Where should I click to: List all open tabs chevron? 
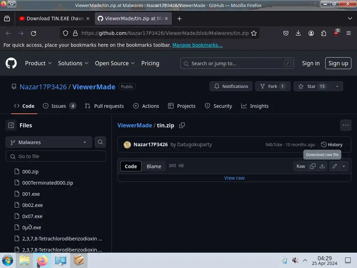[350, 18]
